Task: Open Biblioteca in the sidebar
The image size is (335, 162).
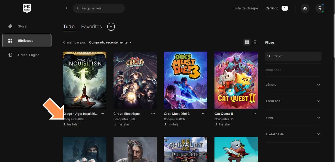Action: [27, 40]
